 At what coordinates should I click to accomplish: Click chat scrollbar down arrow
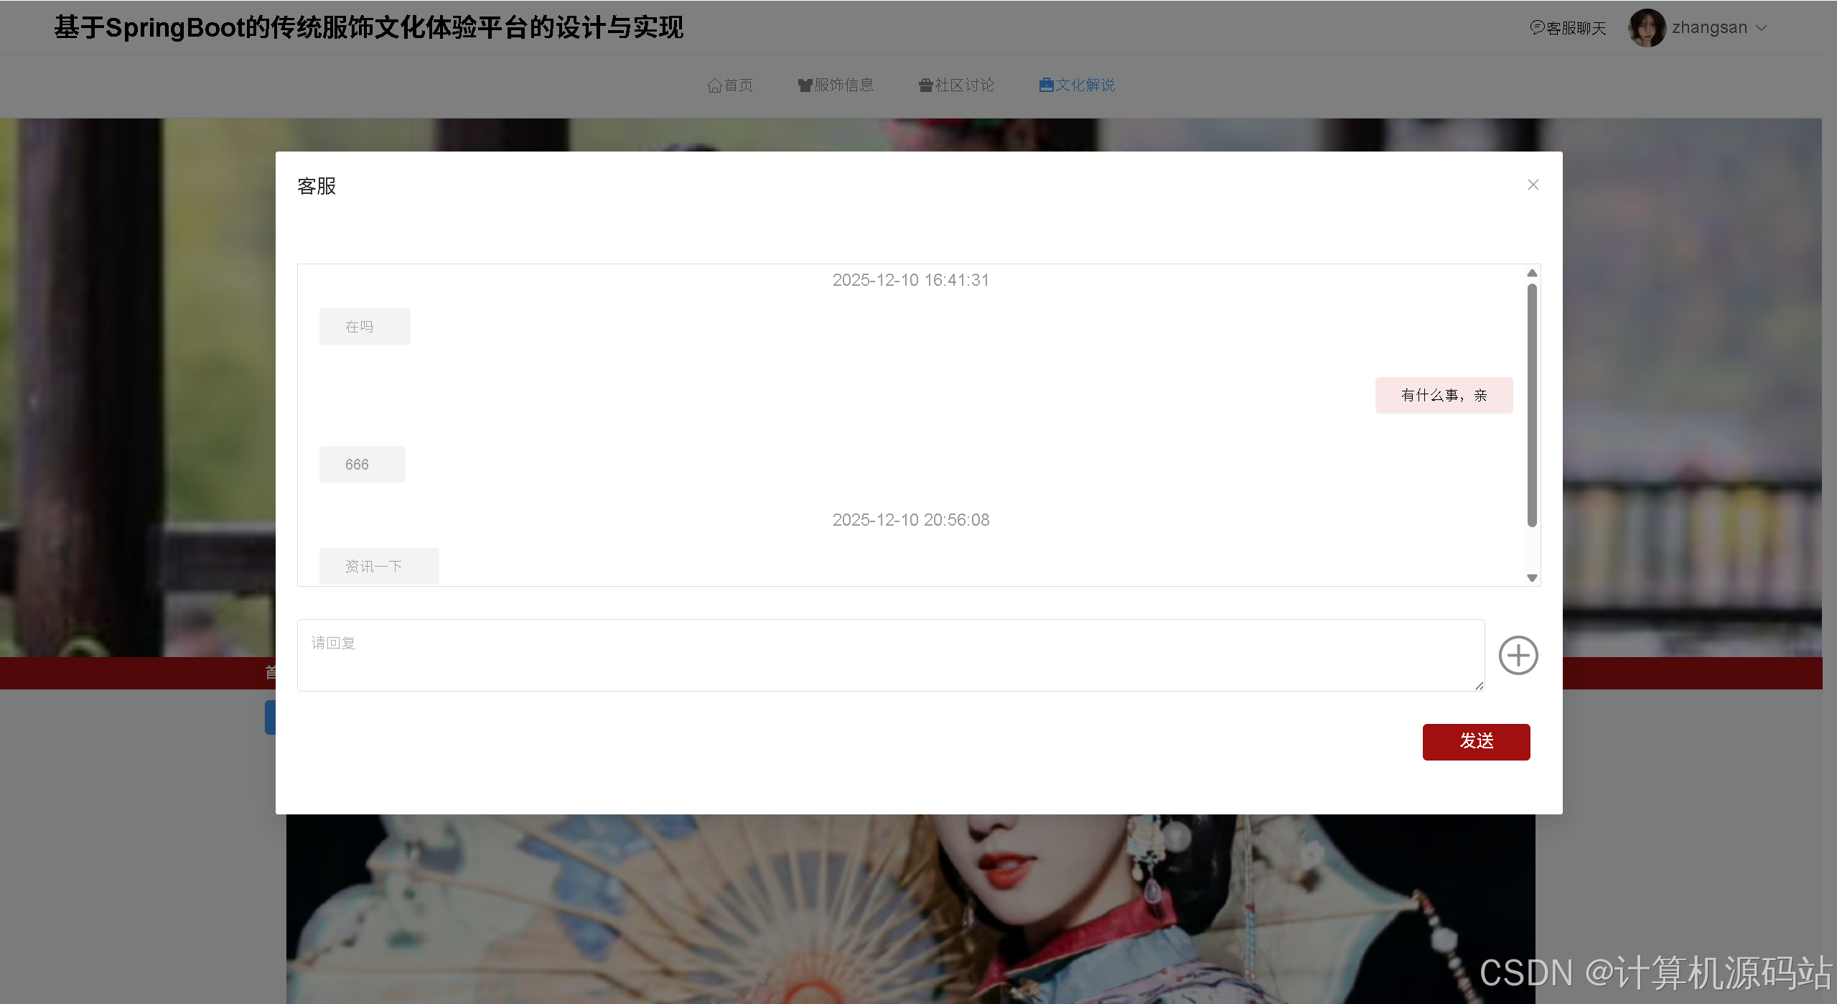(1531, 578)
